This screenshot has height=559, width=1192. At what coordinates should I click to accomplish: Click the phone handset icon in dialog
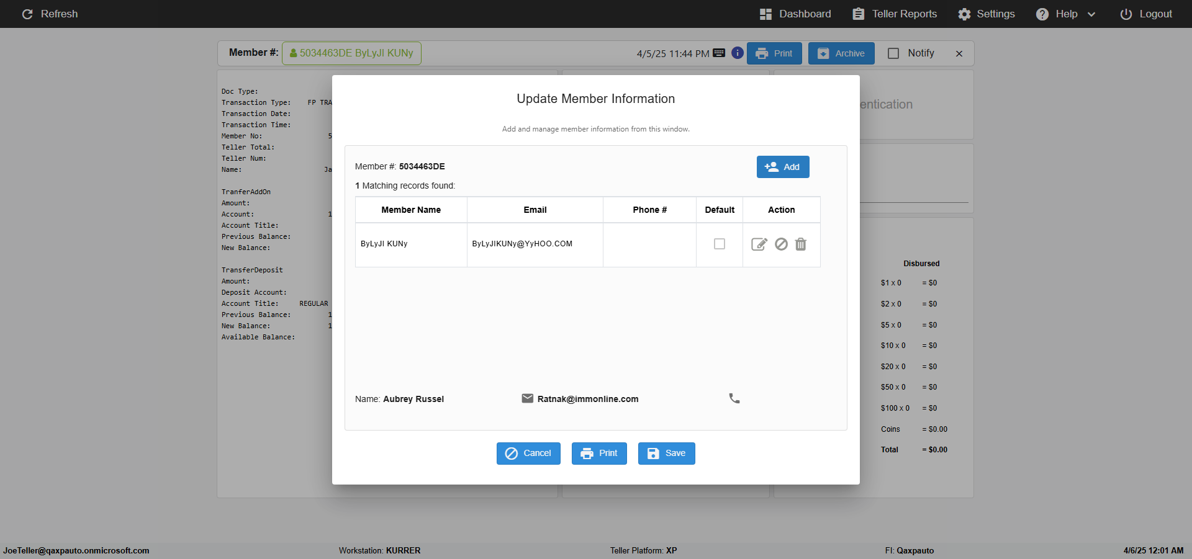click(734, 398)
